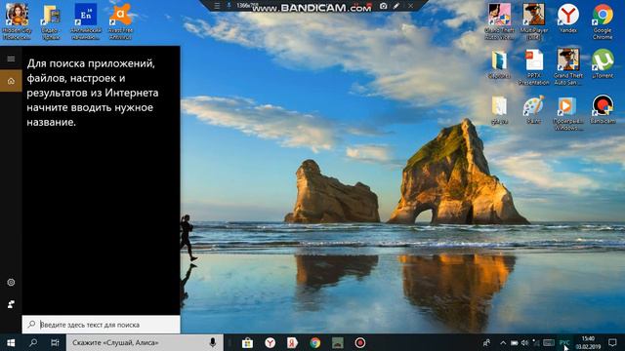Select the Bandicam overlay pencil draw tool
Viewport: 625px width, 351px height.
396,6
